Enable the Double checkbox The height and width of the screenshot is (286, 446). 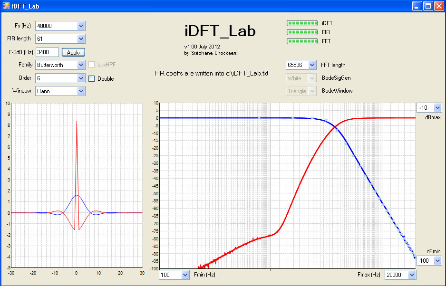tap(92, 79)
